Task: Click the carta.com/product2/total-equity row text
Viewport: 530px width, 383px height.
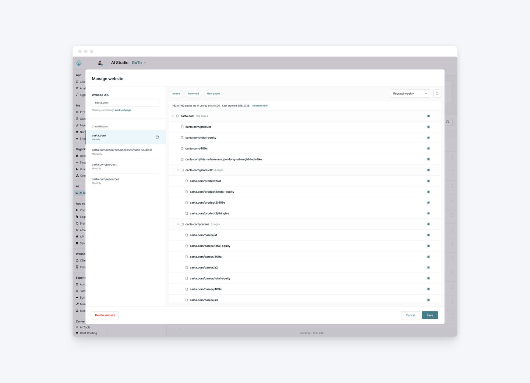Action: click(x=212, y=192)
